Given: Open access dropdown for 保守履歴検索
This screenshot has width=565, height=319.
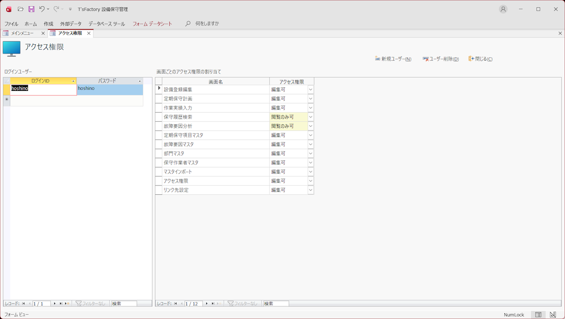Looking at the screenshot, I should 310,117.
